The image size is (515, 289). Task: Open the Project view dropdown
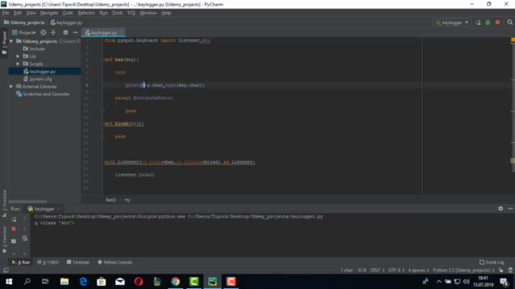click(x=24, y=32)
